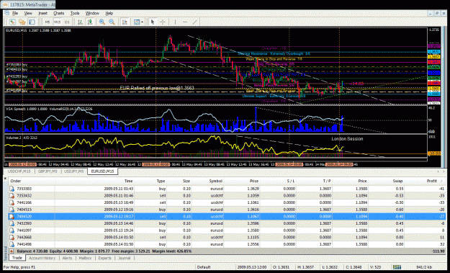Open the View menu
The height and width of the screenshot is (273, 450).
pyautogui.click(x=28, y=13)
